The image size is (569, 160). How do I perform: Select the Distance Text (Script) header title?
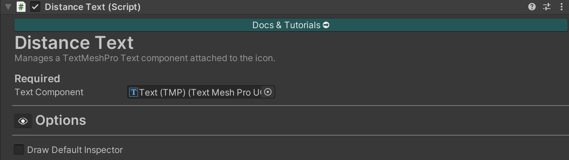tap(93, 7)
